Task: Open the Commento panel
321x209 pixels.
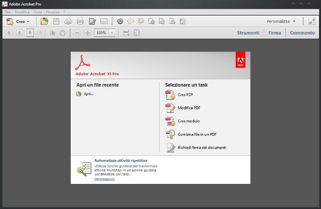Action: coord(302,33)
